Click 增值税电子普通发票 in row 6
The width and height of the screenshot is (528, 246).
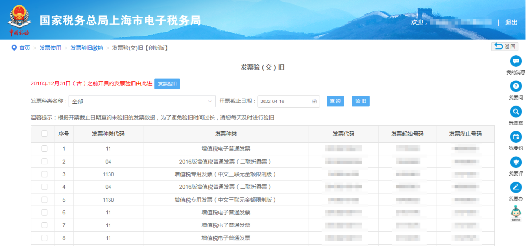pyautogui.click(x=226, y=212)
